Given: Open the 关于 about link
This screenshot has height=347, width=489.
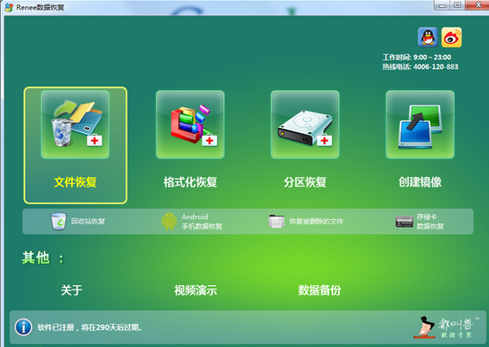Looking at the screenshot, I should [x=71, y=290].
